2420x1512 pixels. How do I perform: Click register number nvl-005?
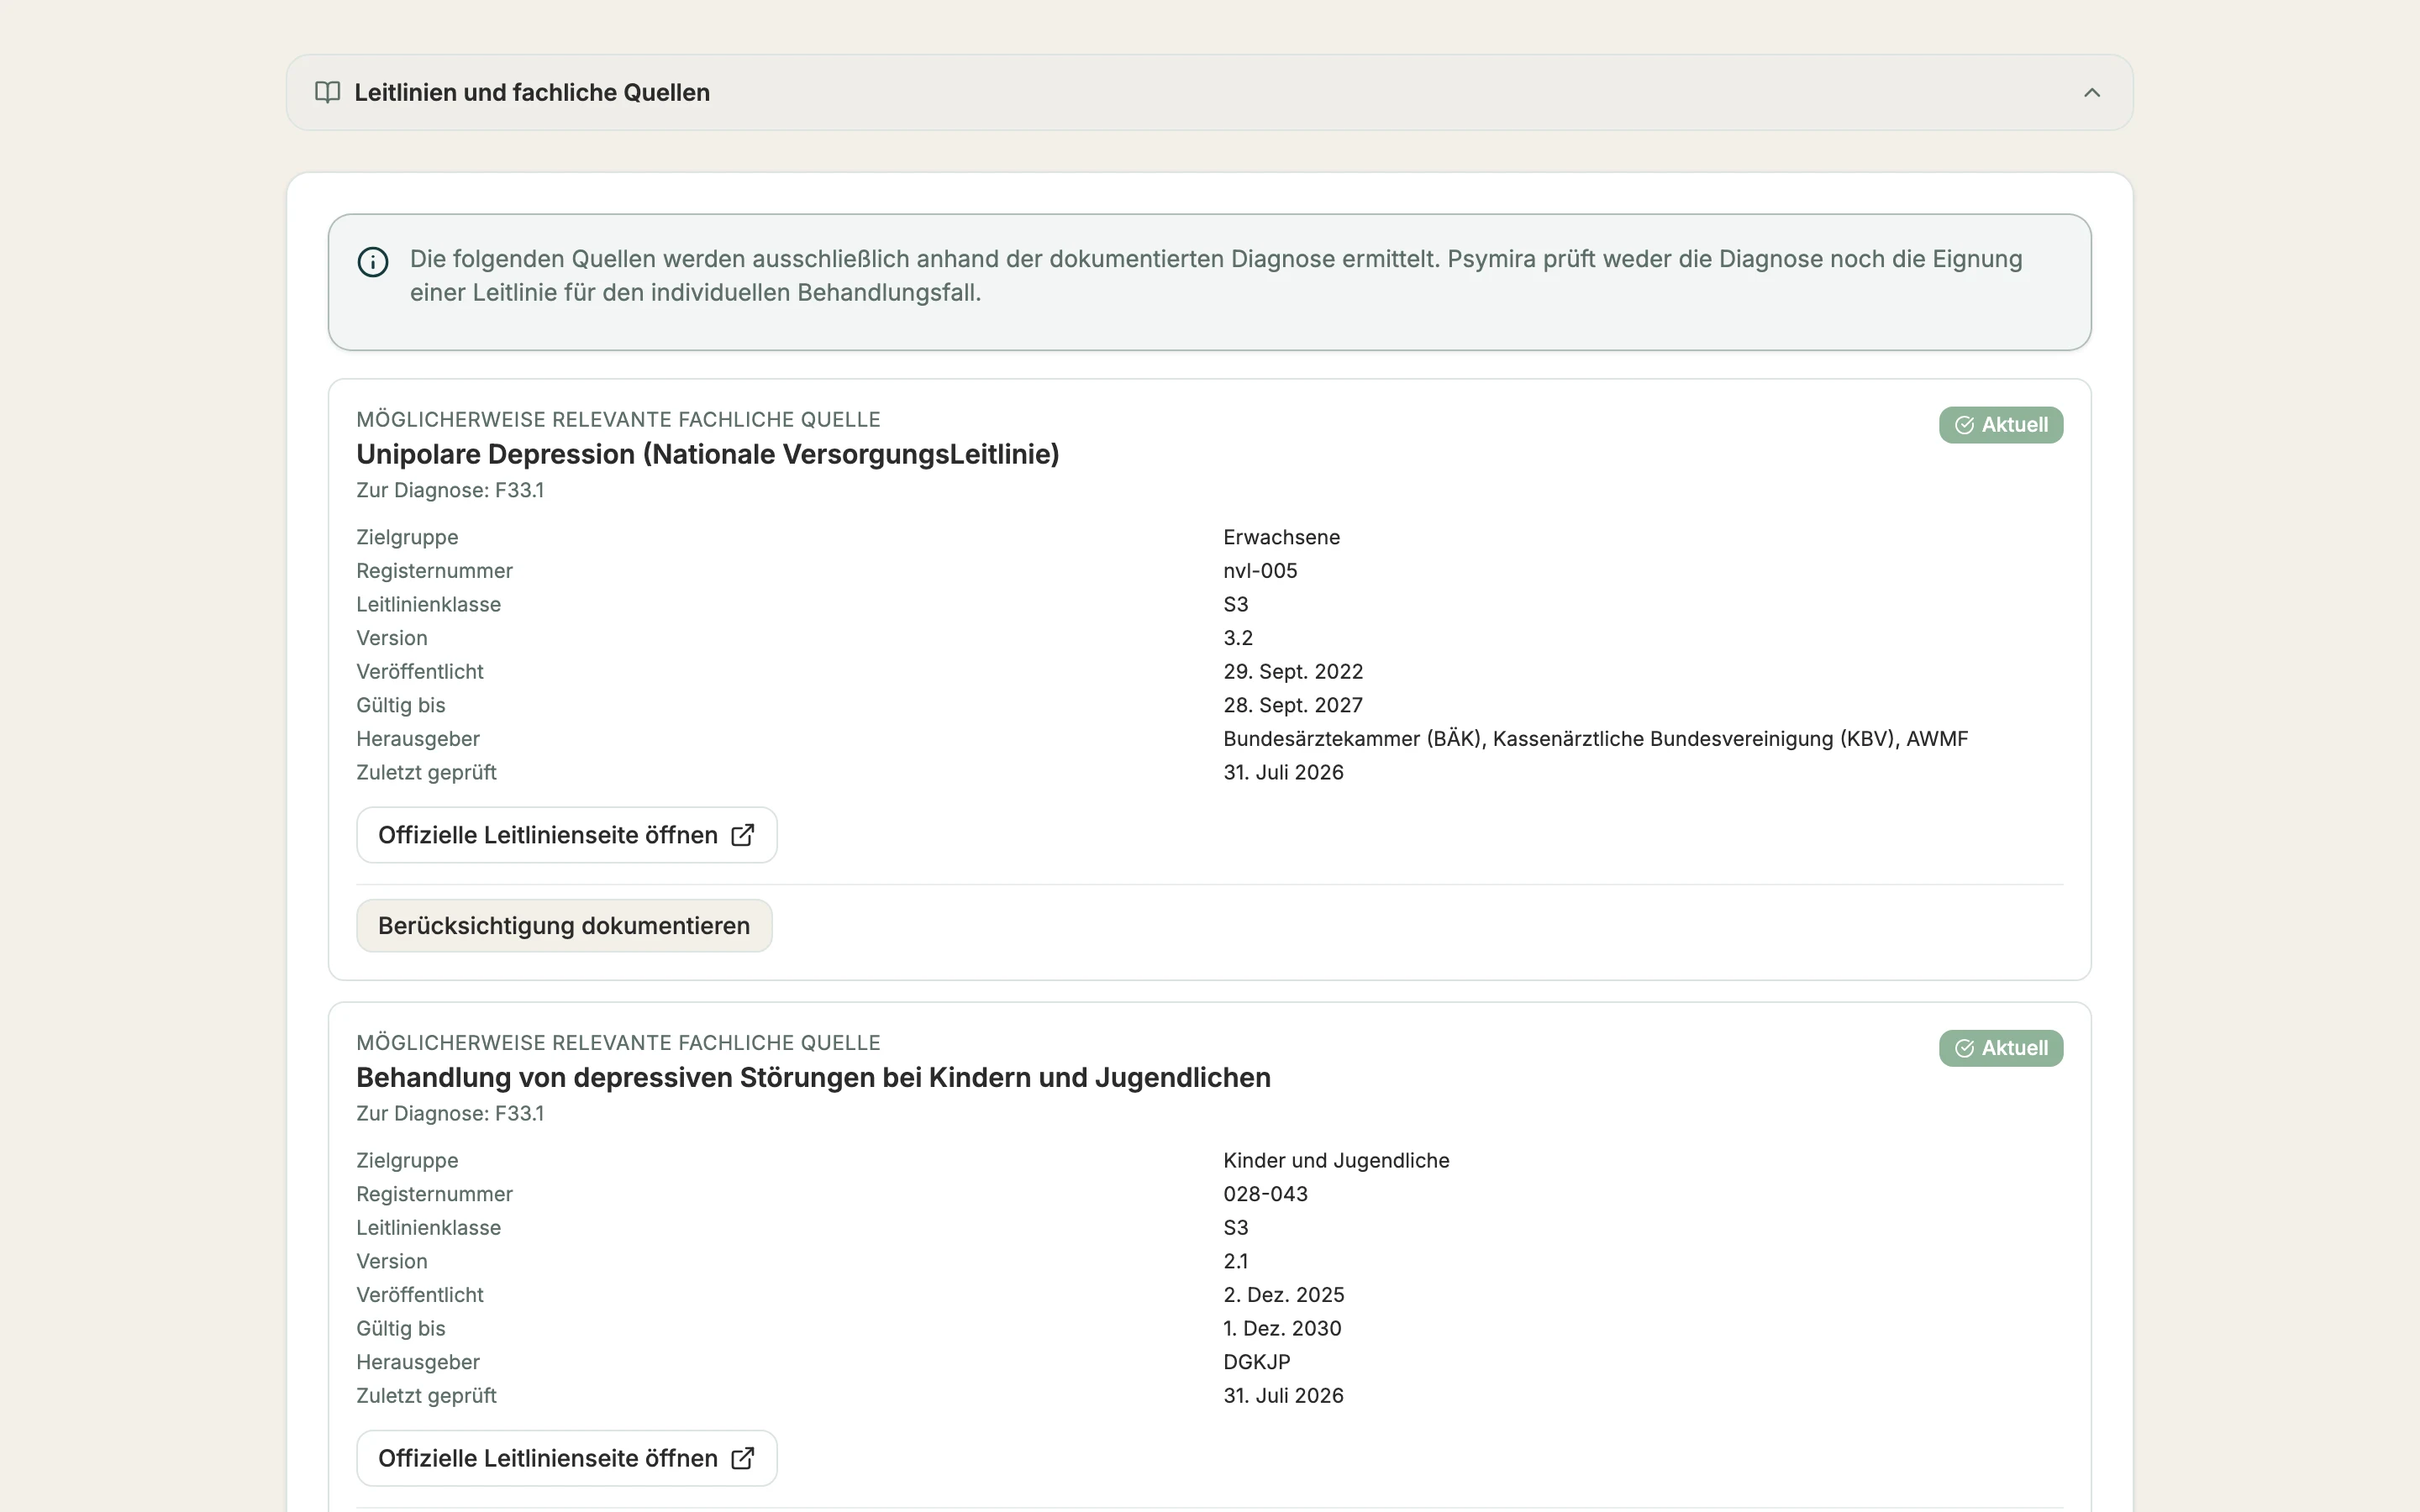point(1260,571)
